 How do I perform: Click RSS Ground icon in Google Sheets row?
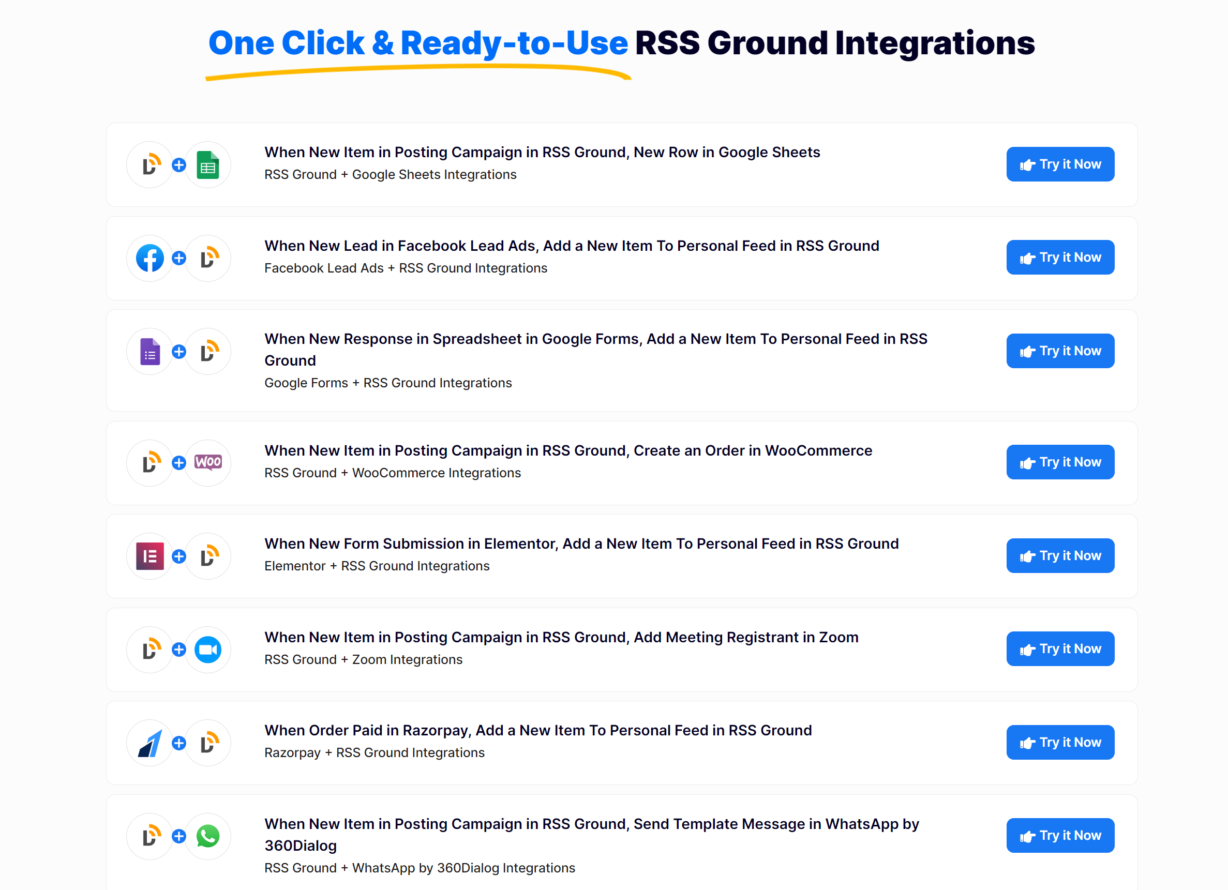coord(150,164)
